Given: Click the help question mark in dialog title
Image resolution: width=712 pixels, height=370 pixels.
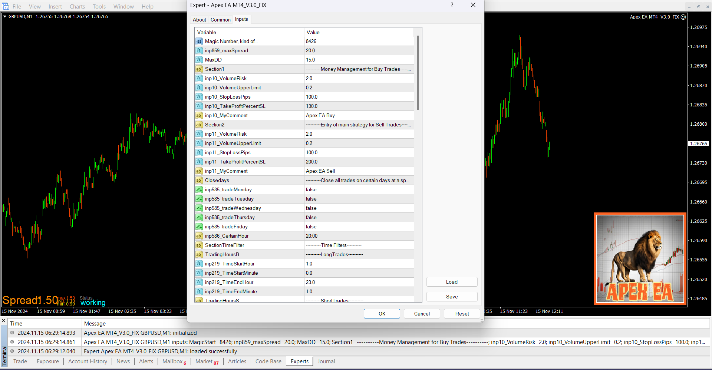Looking at the screenshot, I should point(452,5).
